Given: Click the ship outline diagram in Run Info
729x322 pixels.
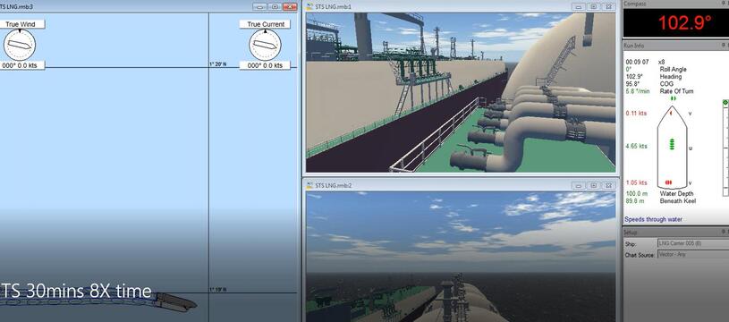Looking at the screenshot, I should pyautogui.click(x=672, y=147).
